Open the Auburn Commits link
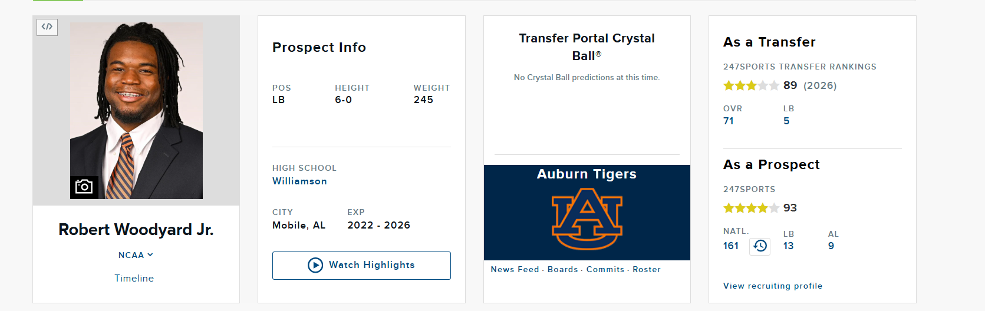985x311 pixels. click(605, 269)
